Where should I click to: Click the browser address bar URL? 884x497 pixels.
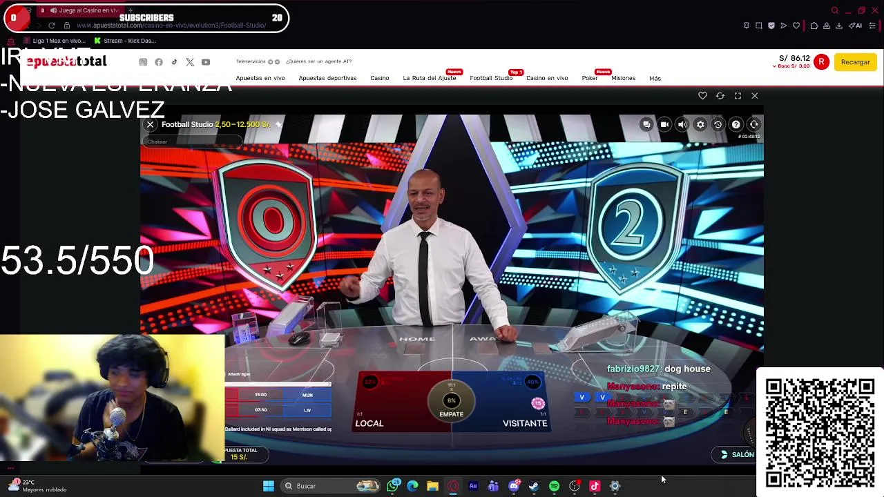click(171, 26)
